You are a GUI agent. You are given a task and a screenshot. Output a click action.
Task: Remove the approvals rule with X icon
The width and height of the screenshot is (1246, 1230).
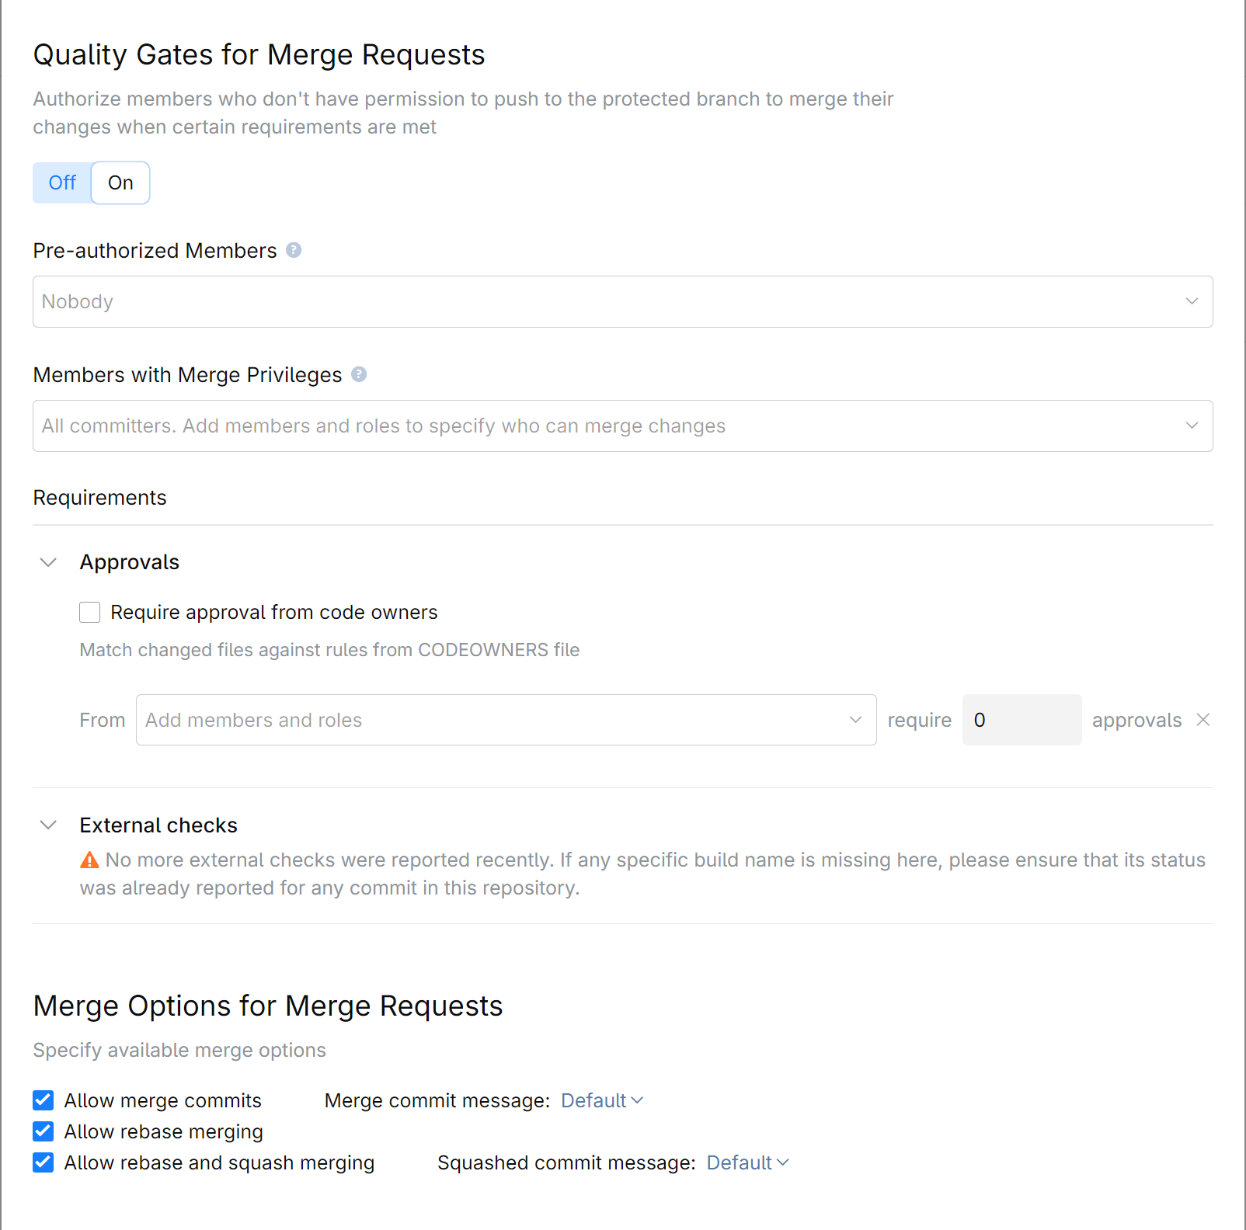(x=1203, y=720)
